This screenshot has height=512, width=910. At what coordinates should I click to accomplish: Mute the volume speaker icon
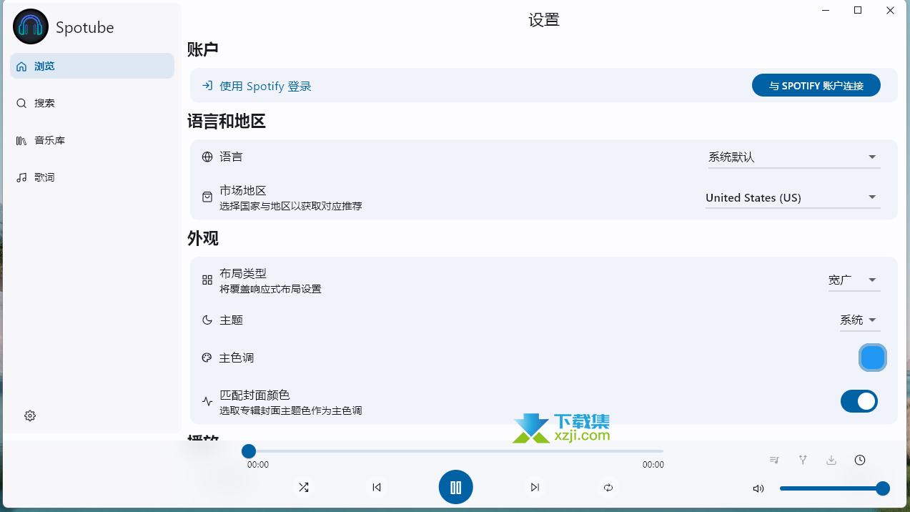click(x=758, y=488)
